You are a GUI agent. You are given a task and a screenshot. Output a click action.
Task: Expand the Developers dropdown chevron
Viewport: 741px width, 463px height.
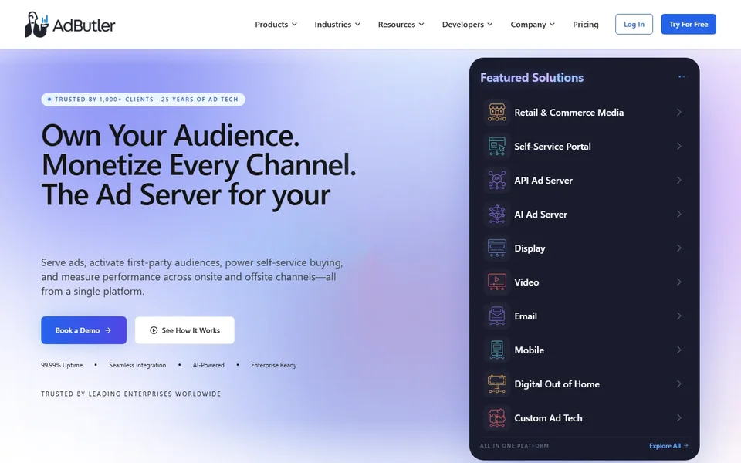pyautogui.click(x=489, y=24)
